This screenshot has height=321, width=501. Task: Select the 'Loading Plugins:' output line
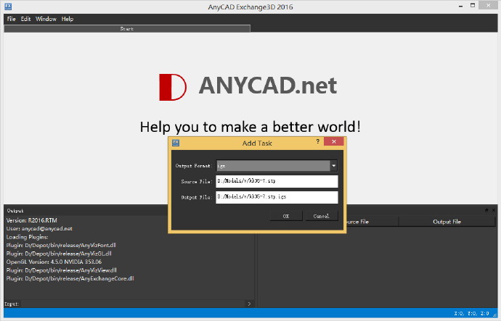pyautogui.click(x=27, y=237)
